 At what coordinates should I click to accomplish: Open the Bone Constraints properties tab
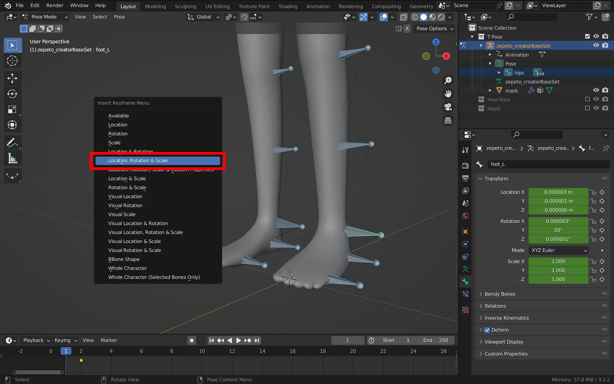(x=465, y=294)
